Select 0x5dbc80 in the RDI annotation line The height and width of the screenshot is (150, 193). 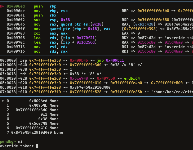point(146,51)
